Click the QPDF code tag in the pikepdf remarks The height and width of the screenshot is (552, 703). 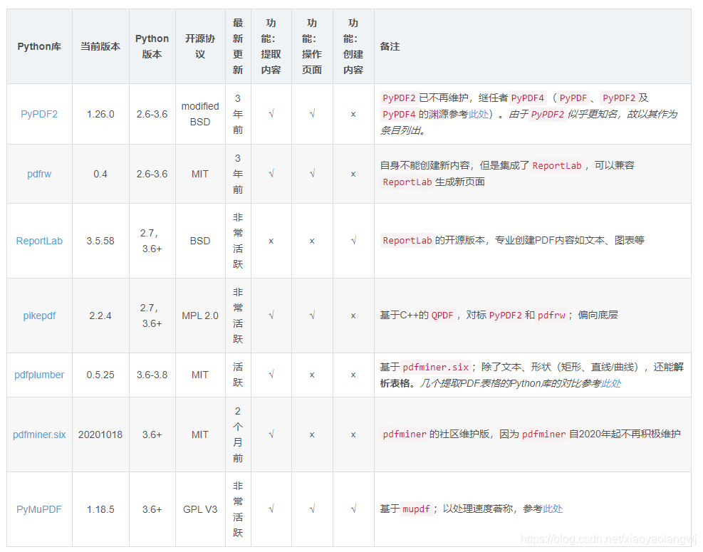(442, 316)
